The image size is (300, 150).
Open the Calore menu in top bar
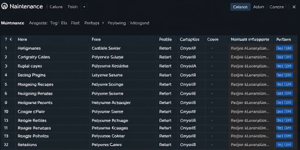pyautogui.click(x=56, y=7)
